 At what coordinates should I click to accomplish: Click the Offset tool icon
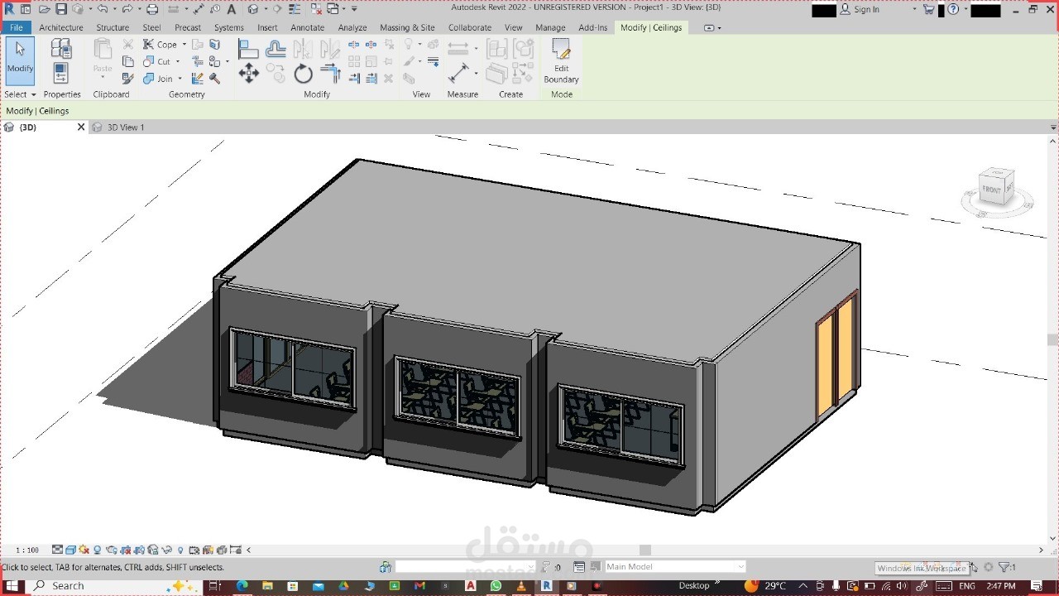276,49
